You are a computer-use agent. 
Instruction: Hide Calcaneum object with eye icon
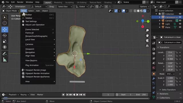click(x=180, y=17)
